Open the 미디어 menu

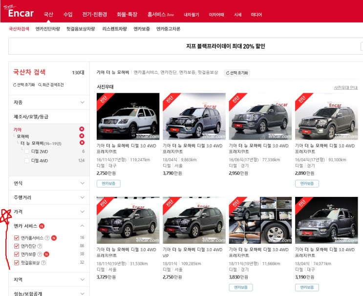(x=256, y=15)
